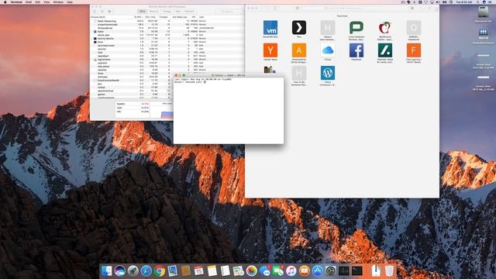This screenshot has height=279, width=496.
Task: Select the Activity Monitor process row
Action: pyautogui.click(x=167, y=38)
